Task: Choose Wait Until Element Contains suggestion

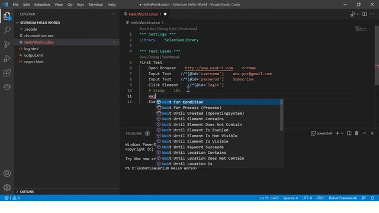Action: (219, 119)
